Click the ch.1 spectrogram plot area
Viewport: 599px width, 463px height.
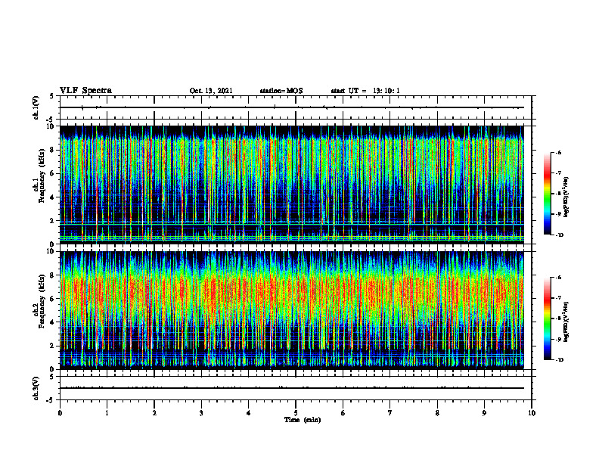point(292,185)
